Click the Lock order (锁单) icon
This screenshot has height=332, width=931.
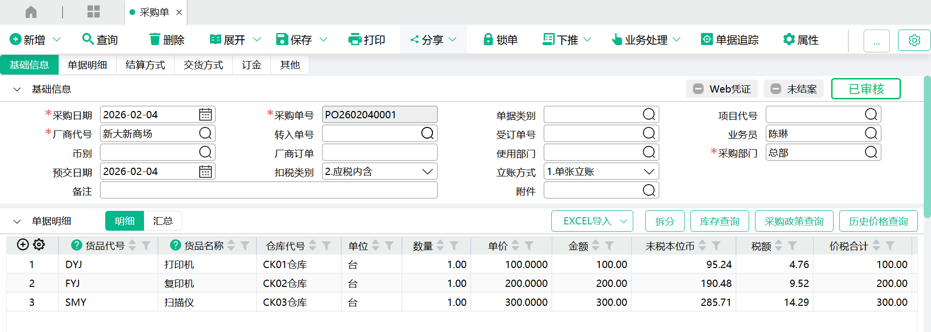tap(488, 40)
